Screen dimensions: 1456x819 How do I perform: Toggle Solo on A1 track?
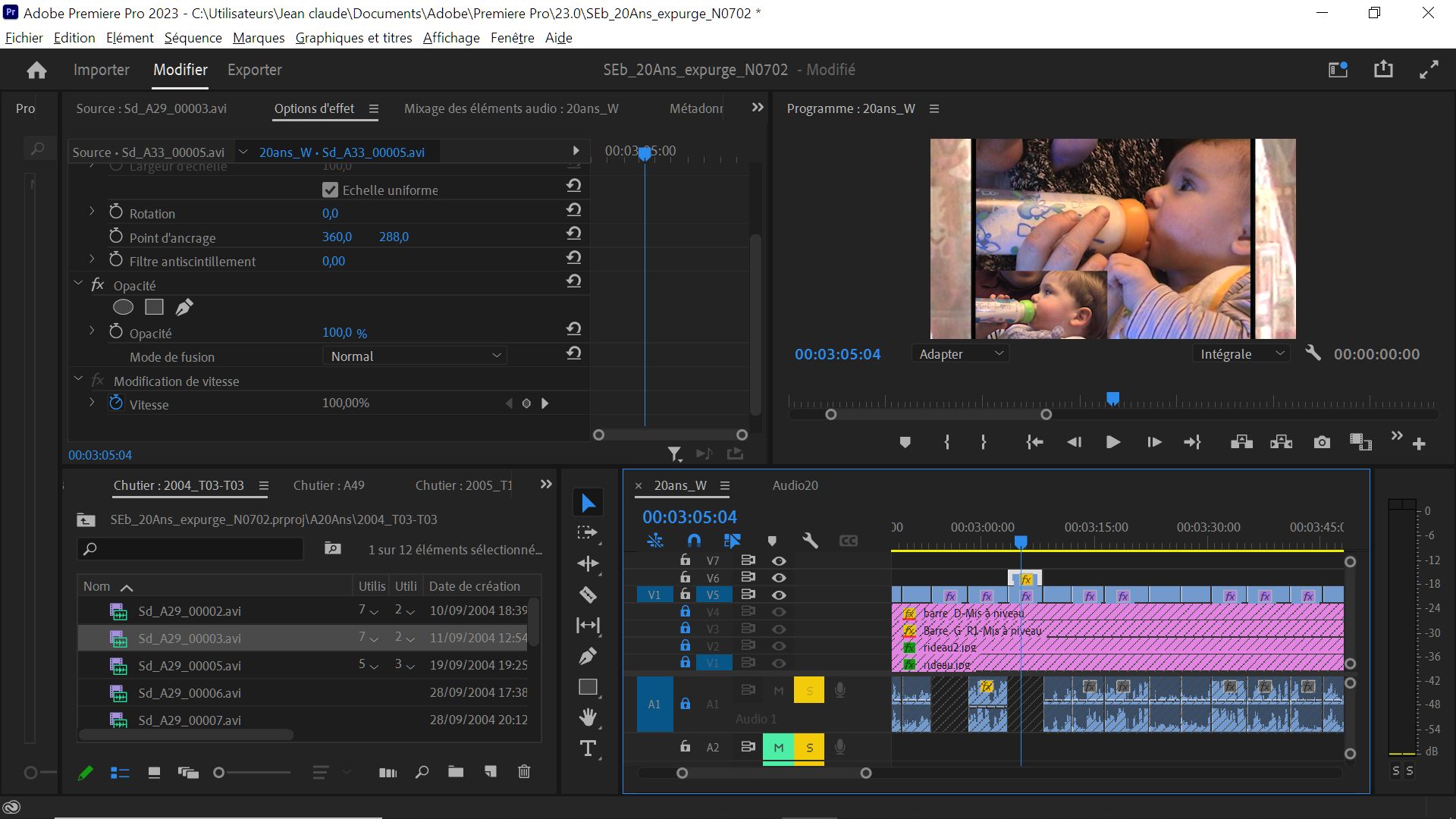pyautogui.click(x=809, y=690)
